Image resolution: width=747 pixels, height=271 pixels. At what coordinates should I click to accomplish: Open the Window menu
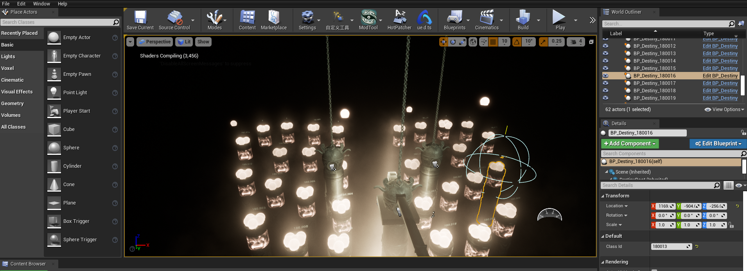coord(41,4)
